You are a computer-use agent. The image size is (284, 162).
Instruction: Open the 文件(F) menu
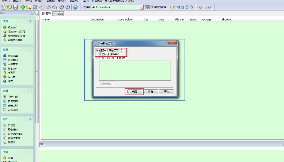(x=5, y=1)
